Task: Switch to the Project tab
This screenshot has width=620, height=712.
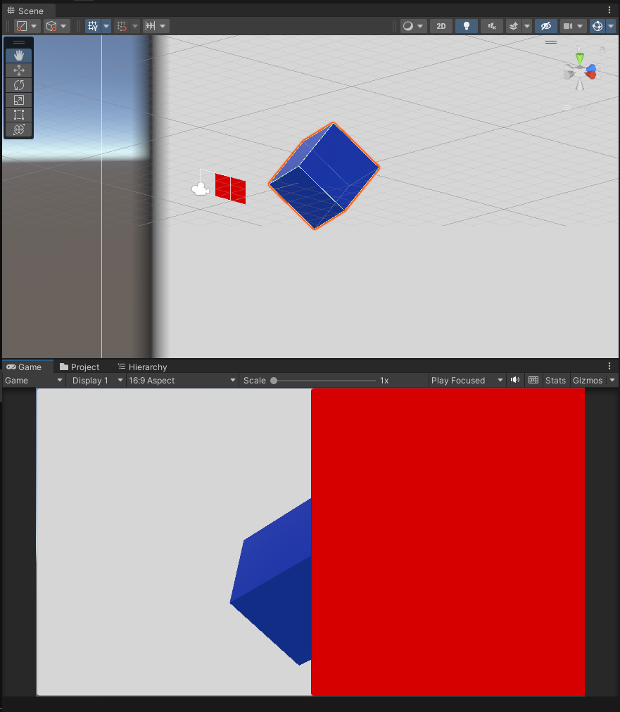Action: pyautogui.click(x=84, y=367)
